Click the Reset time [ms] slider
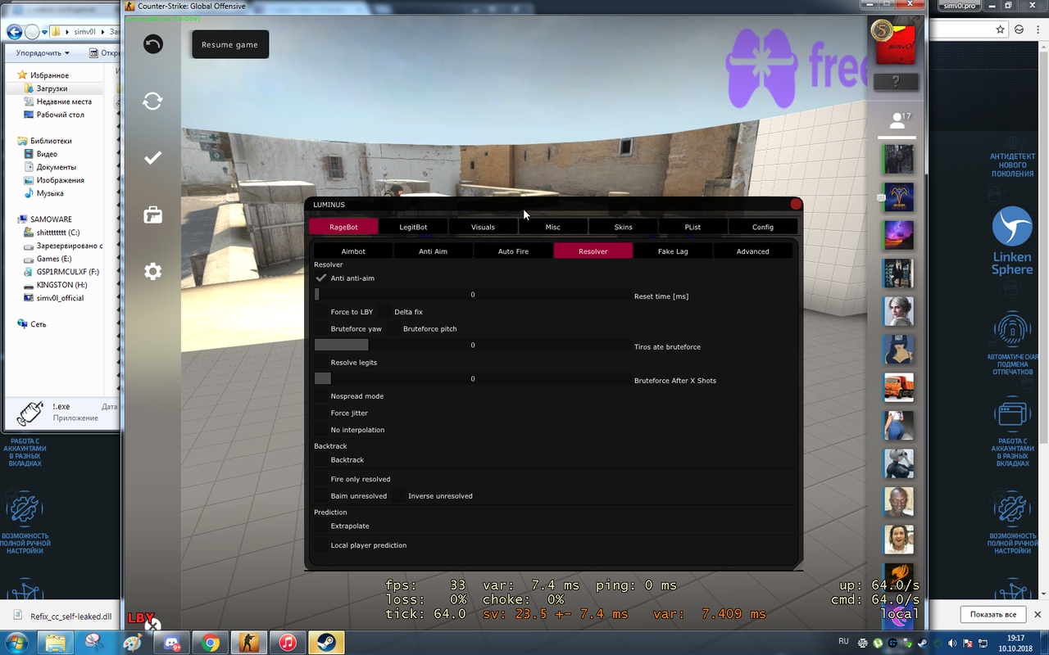 472,295
